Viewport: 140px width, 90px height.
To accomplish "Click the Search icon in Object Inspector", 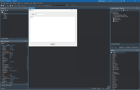I will click(x=27, y=45).
